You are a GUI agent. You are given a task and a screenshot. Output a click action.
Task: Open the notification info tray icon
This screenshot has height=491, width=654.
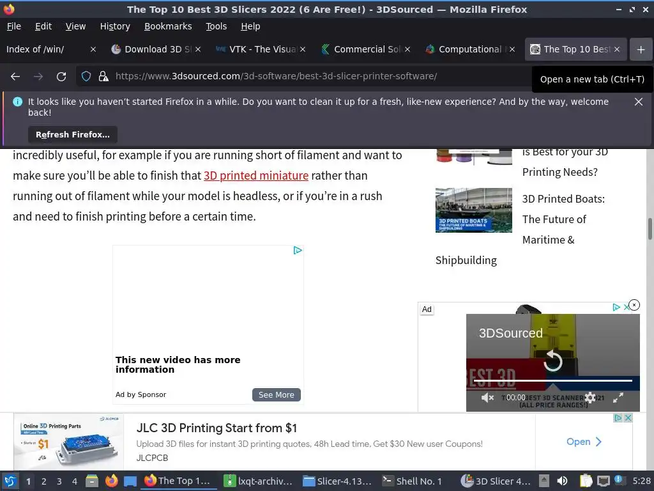coord(618,480)
